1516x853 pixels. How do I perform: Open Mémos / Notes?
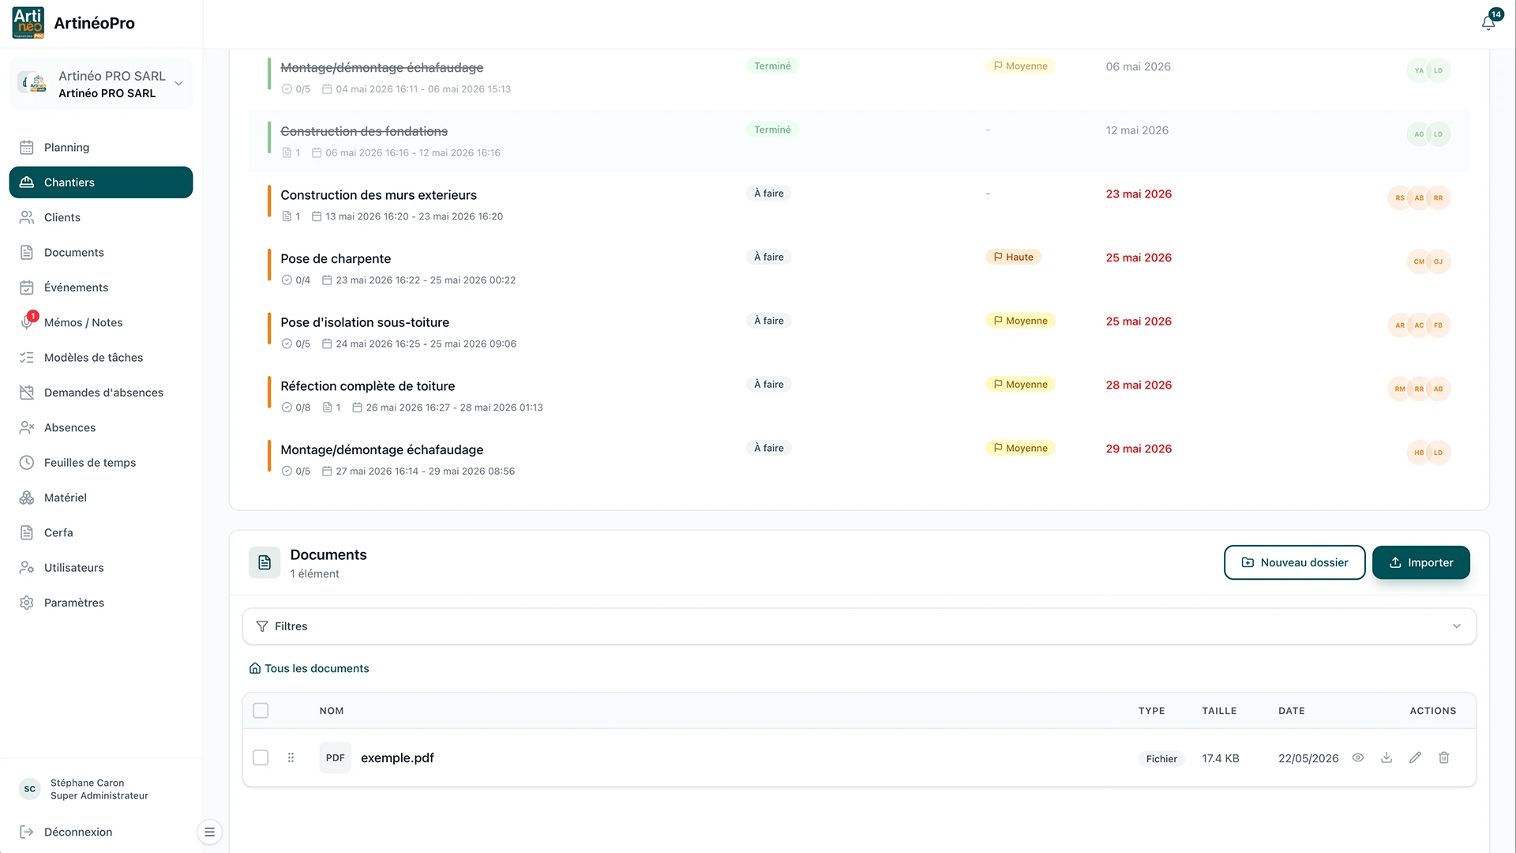pos(101,322)
